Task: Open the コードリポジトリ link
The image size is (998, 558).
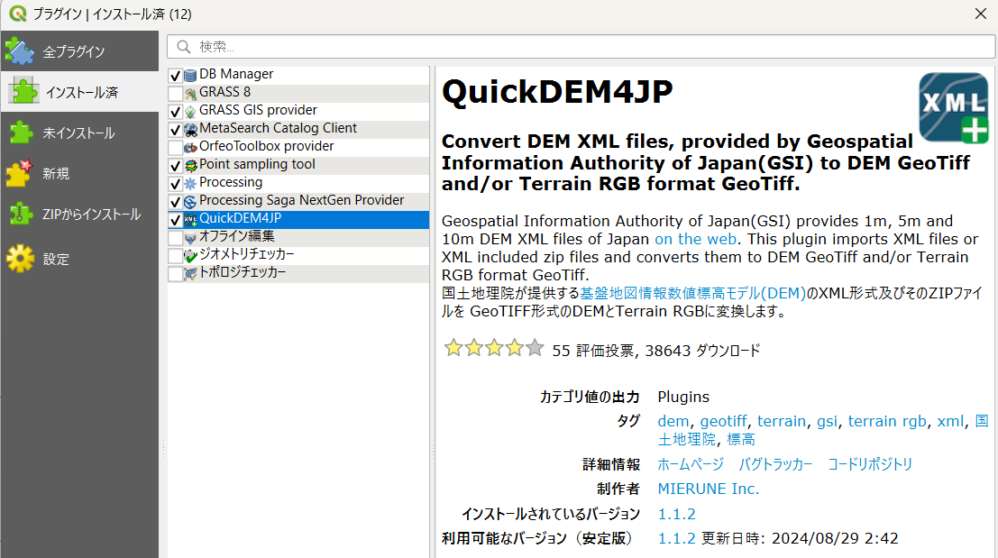Action: click(869, 464)
